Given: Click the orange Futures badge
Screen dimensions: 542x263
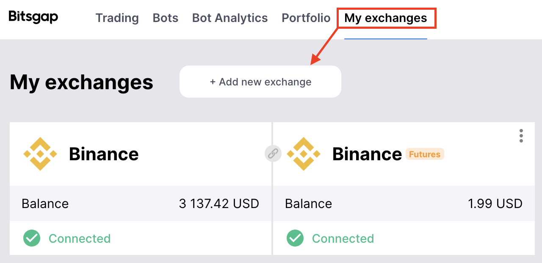Looking at the screenshot, I should pyautogui.click(x=425, y=154).
